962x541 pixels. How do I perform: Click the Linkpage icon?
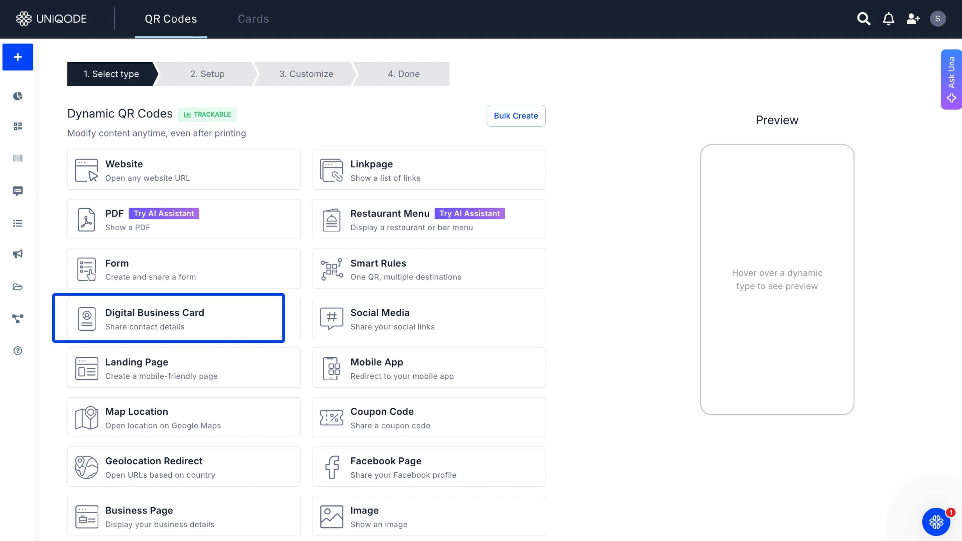[331, 170]
